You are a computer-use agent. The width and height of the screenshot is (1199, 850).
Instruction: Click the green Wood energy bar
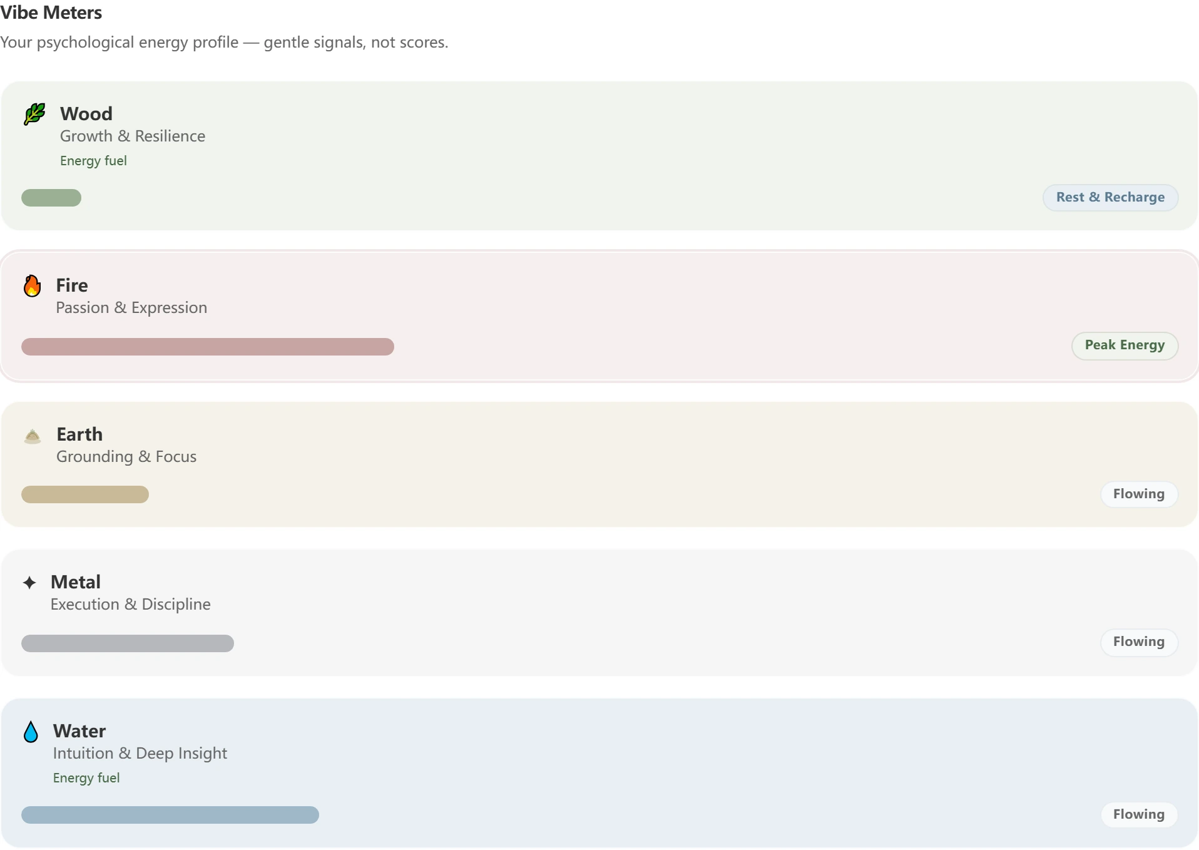tap(51, 198)
